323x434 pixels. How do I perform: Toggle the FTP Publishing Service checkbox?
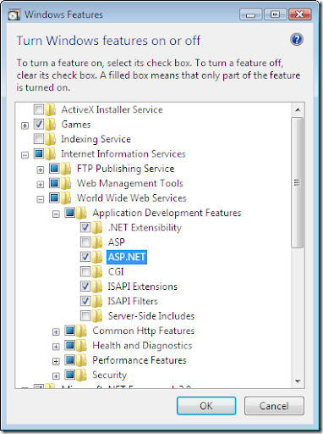click(54, 168)
